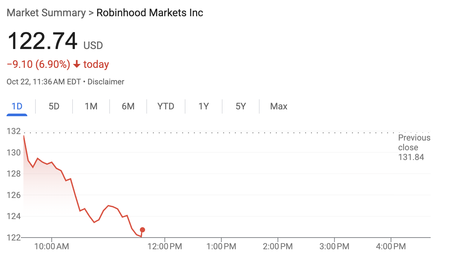Select the 1Y time range
The width and height of the screenshot is (458, 259).
coord(203,106)
